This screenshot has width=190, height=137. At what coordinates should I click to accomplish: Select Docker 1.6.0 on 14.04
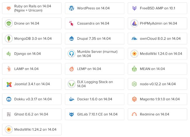click(95, 99)
